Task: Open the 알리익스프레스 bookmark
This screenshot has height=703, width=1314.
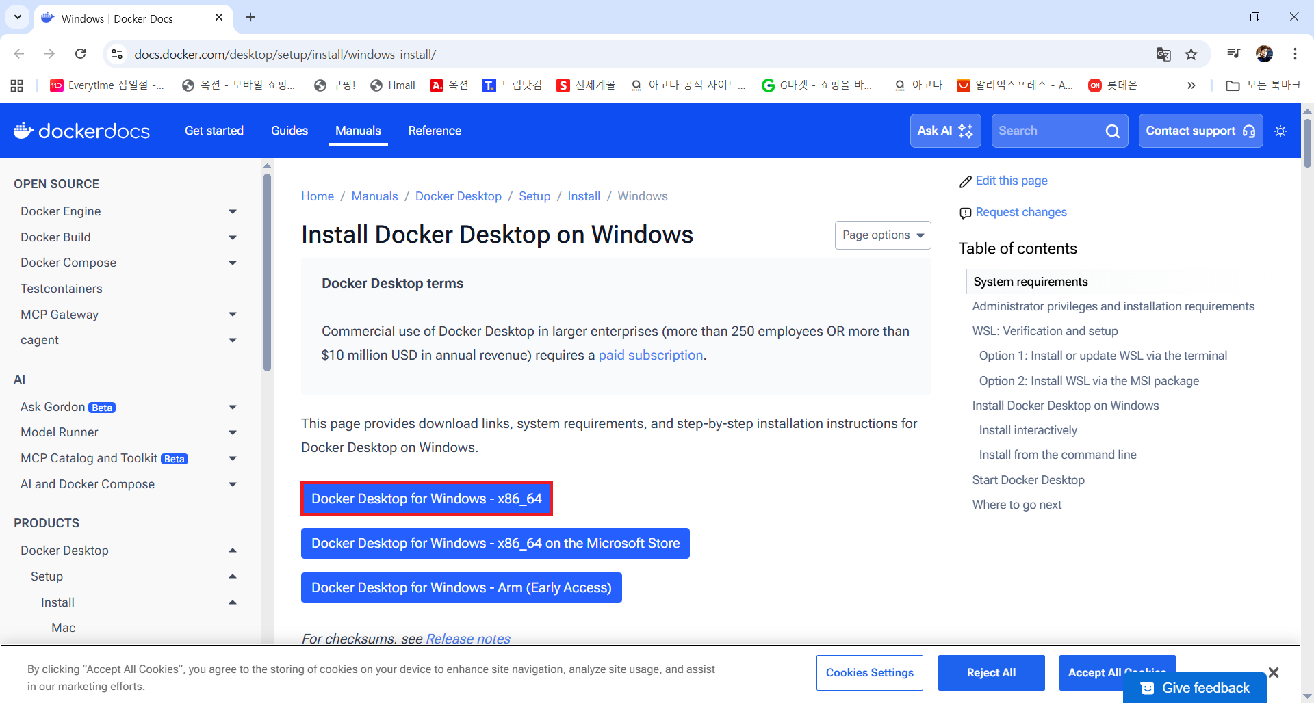Action: pos(1015,85)
